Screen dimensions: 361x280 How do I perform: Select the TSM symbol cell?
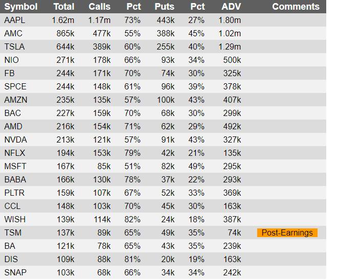click(x=13, y=233)
